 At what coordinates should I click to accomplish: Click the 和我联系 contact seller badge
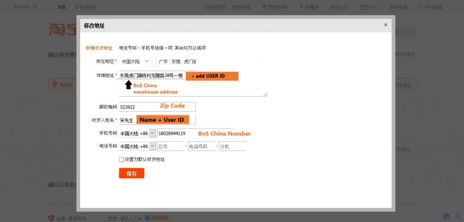156,218
